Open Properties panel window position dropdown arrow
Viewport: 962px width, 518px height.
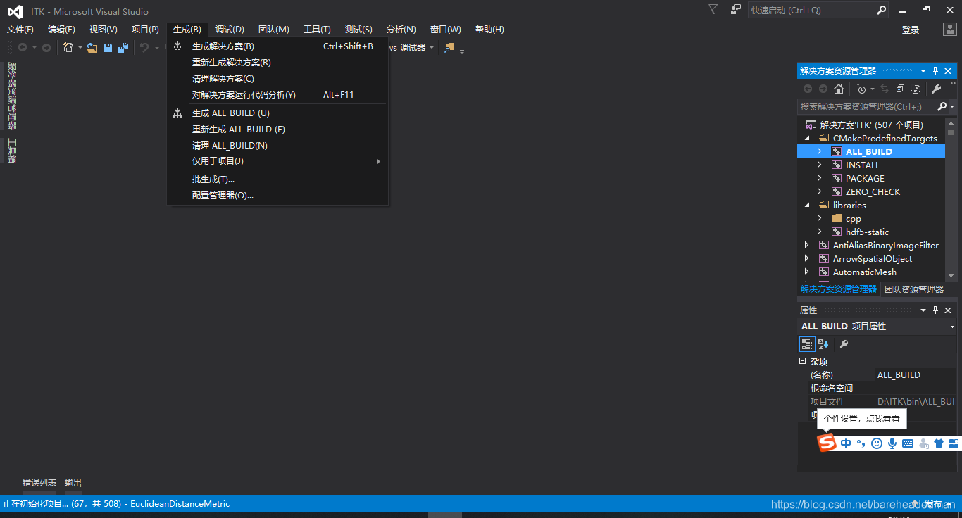click(923, 310)
